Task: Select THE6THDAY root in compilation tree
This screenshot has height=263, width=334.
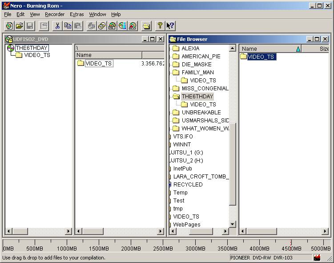Action: pyautogui.click(x=32, y=48)
